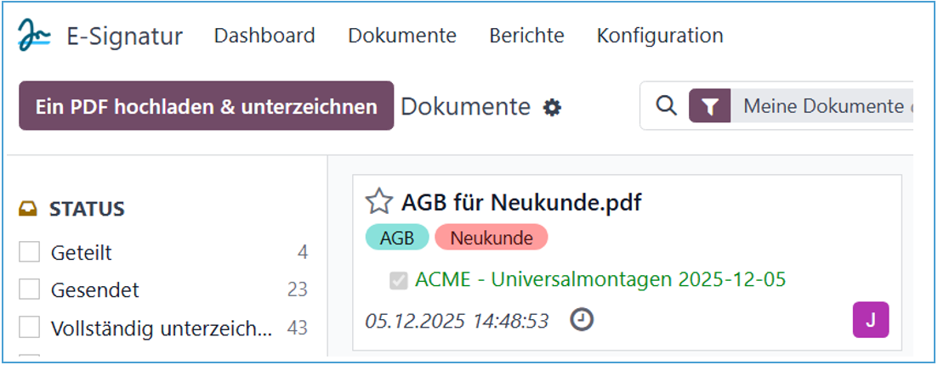Image resolution: width=938 pixels, height=365 pixels.
Task: Click the purple J user avatar
Action: (870, 320)
